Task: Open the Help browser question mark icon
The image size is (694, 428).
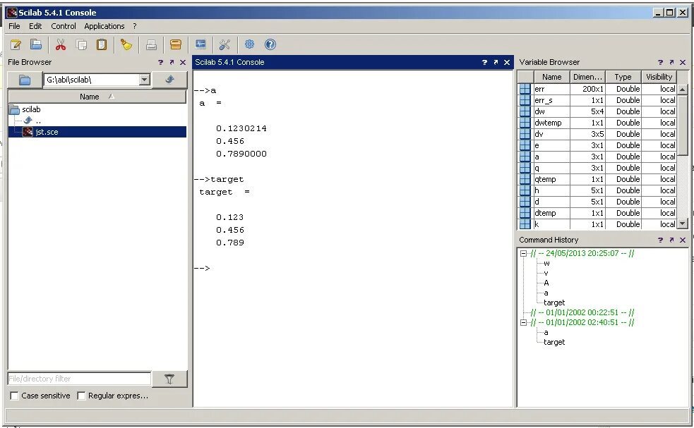Action: [270, 44]
